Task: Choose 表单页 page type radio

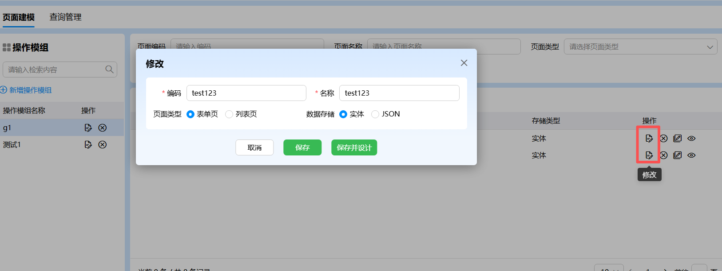Action: point(190,114)
